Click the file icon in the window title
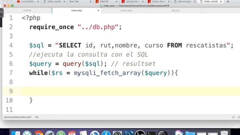The image size is (240, 135). click(x=101, y=6)
